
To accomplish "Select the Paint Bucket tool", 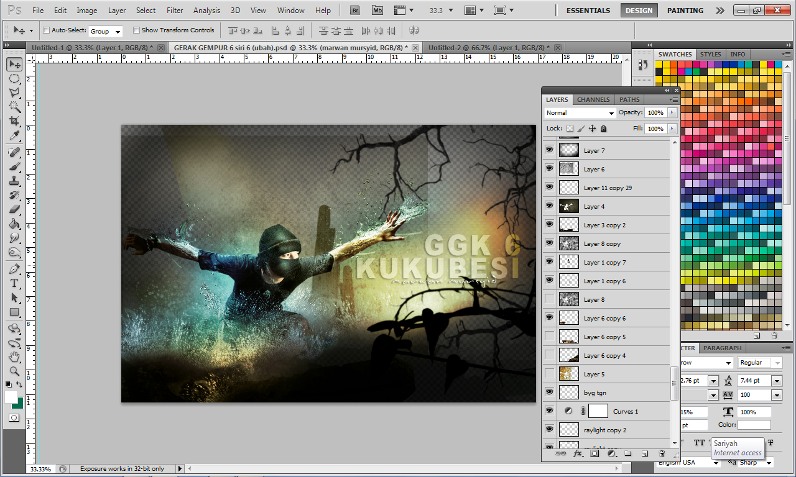I will (x=14, y=224).
